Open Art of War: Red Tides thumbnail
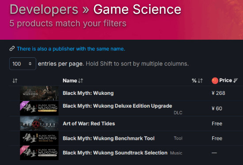Viewport: 243px width, 165px height. tap(39, 124)
